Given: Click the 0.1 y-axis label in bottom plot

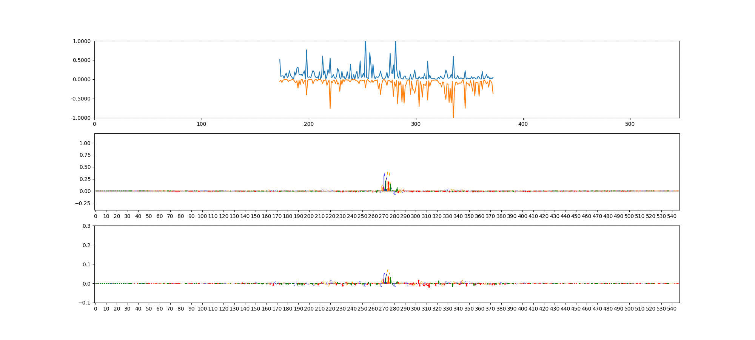Looking at the screenshot, I should coord(86,264).
